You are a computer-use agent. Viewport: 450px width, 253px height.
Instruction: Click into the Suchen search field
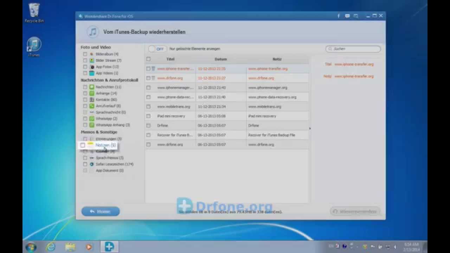tap(353, 49)
